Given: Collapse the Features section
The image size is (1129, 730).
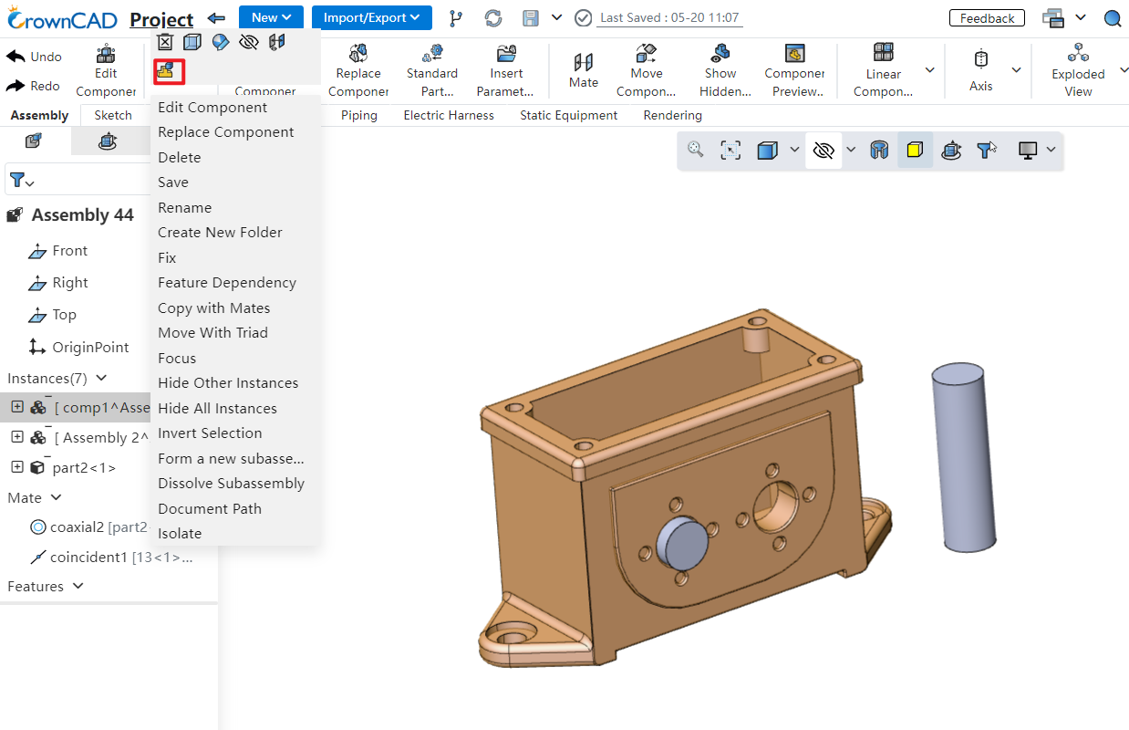Looking at the screenshot, I should tap(77, 586).
